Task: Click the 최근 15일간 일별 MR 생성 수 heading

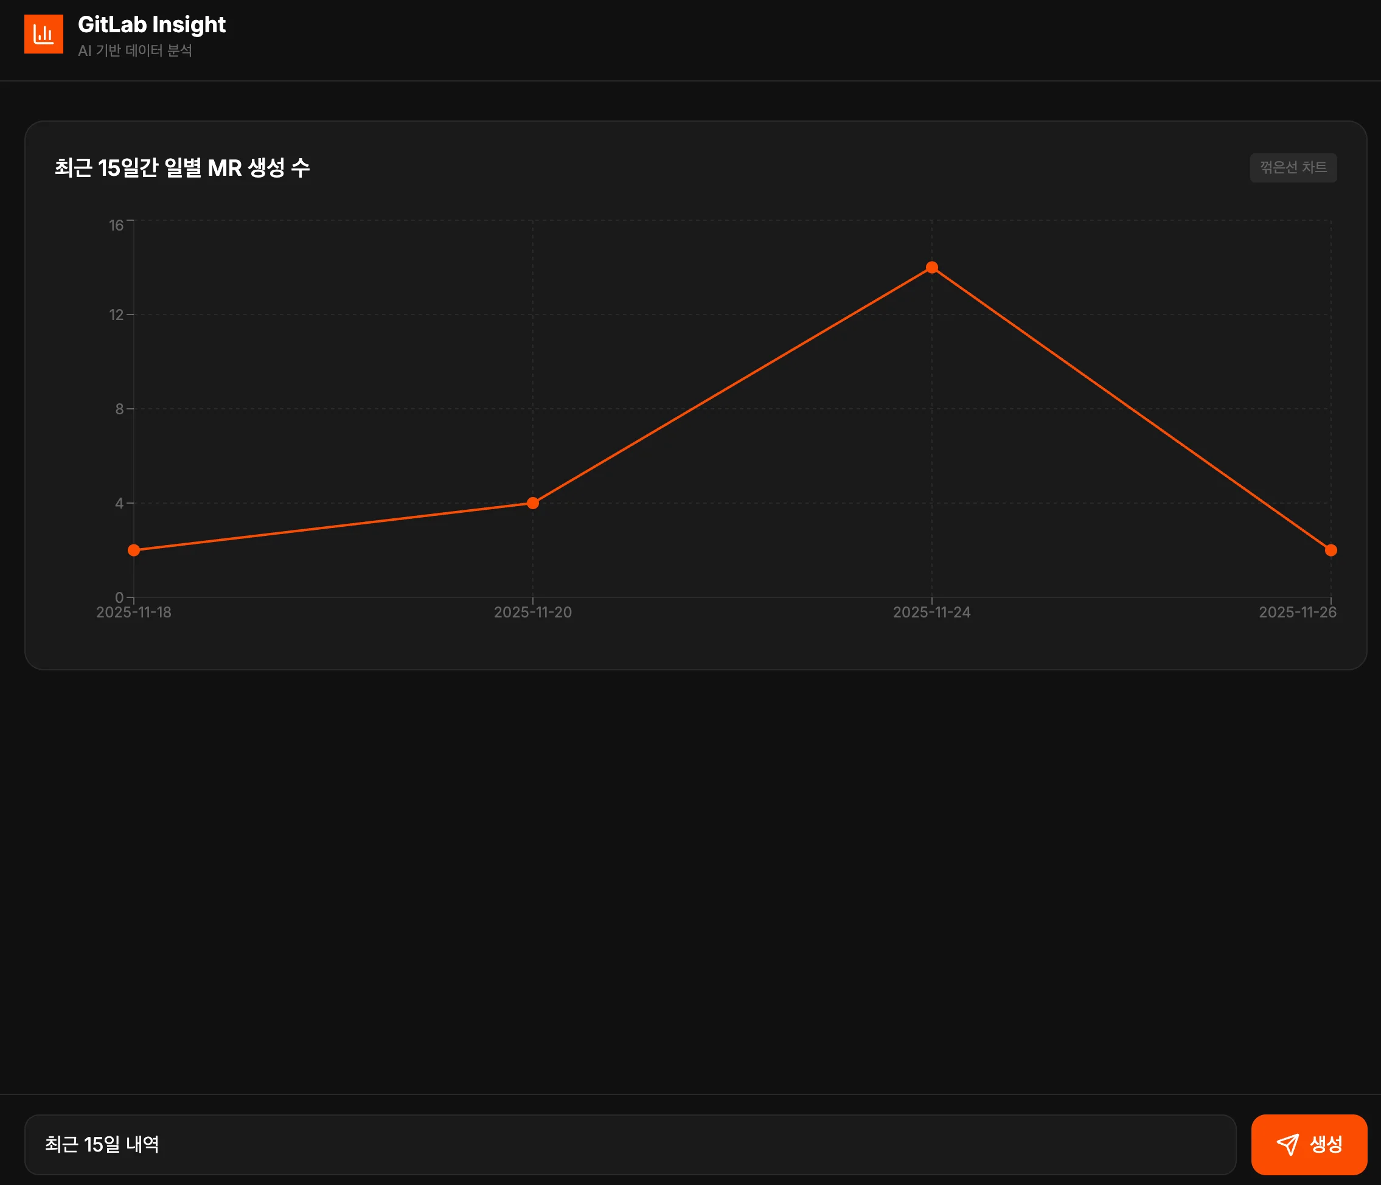Action: click(x=182, y=167)
